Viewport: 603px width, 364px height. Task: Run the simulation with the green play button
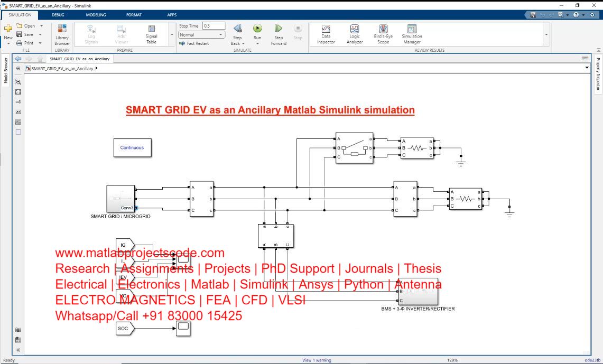click(x=257, y=29)
